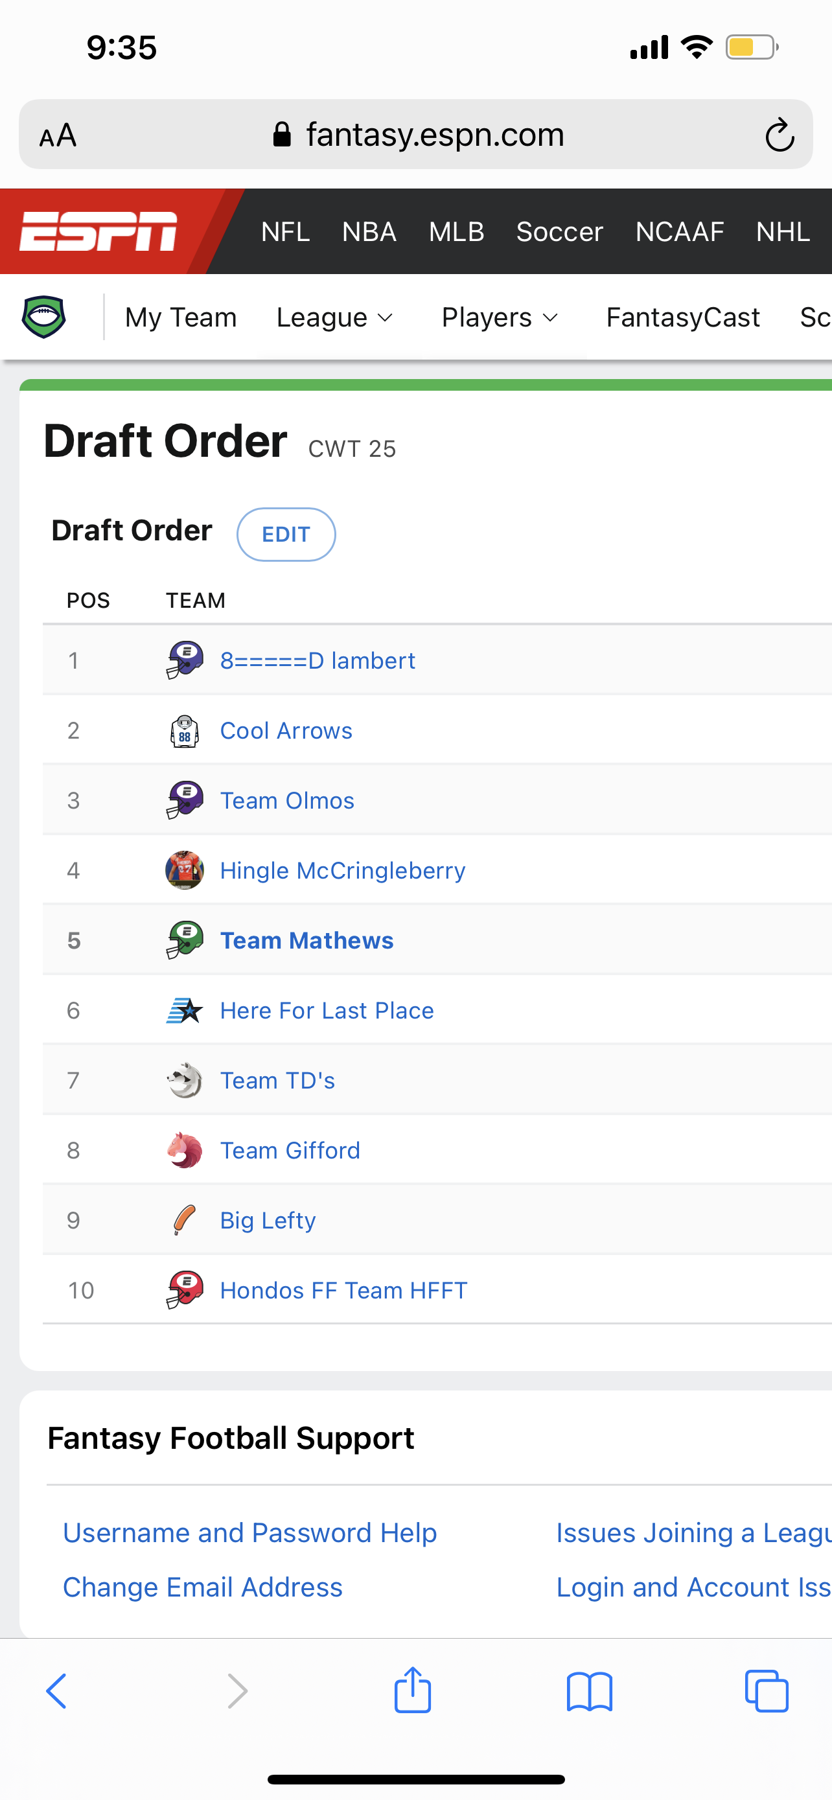The height and width of the screenshot is (1800, 832).
Task: Tap the fantasy football shield logo
Action: pyautogui.click(x=44, y=317)
